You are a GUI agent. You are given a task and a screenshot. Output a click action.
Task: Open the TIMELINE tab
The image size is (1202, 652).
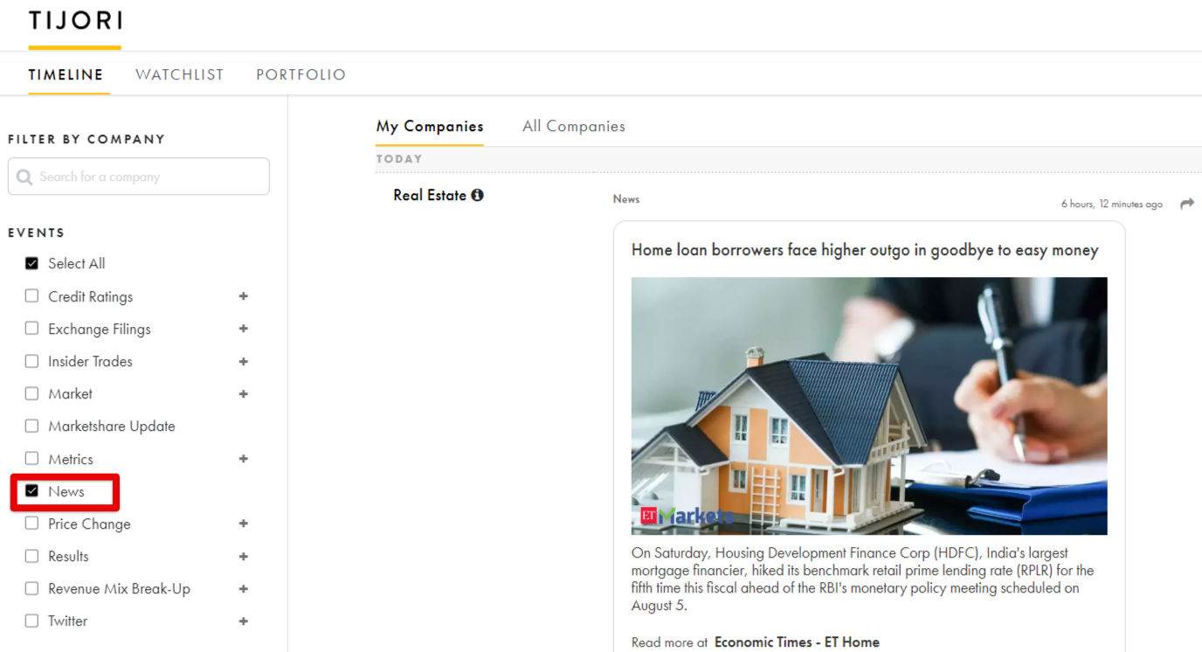click(x=66, y=75)
